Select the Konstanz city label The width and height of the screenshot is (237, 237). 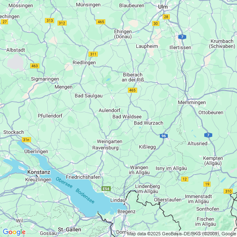(x=39, y=172)
